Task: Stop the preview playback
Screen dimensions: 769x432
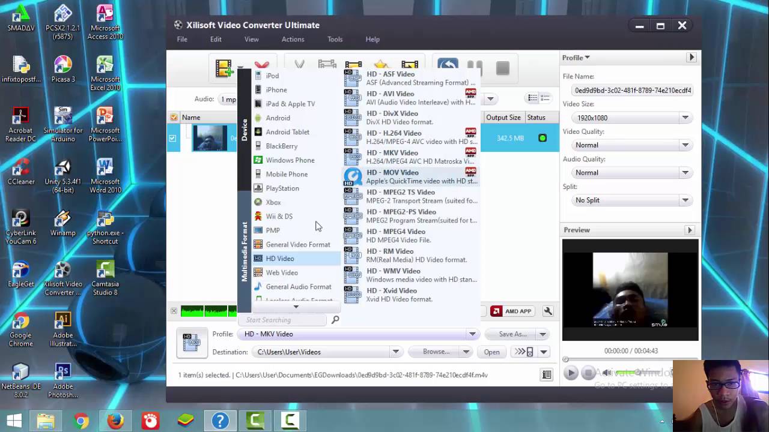Action: pyautogui.click(x=589, y=373)
